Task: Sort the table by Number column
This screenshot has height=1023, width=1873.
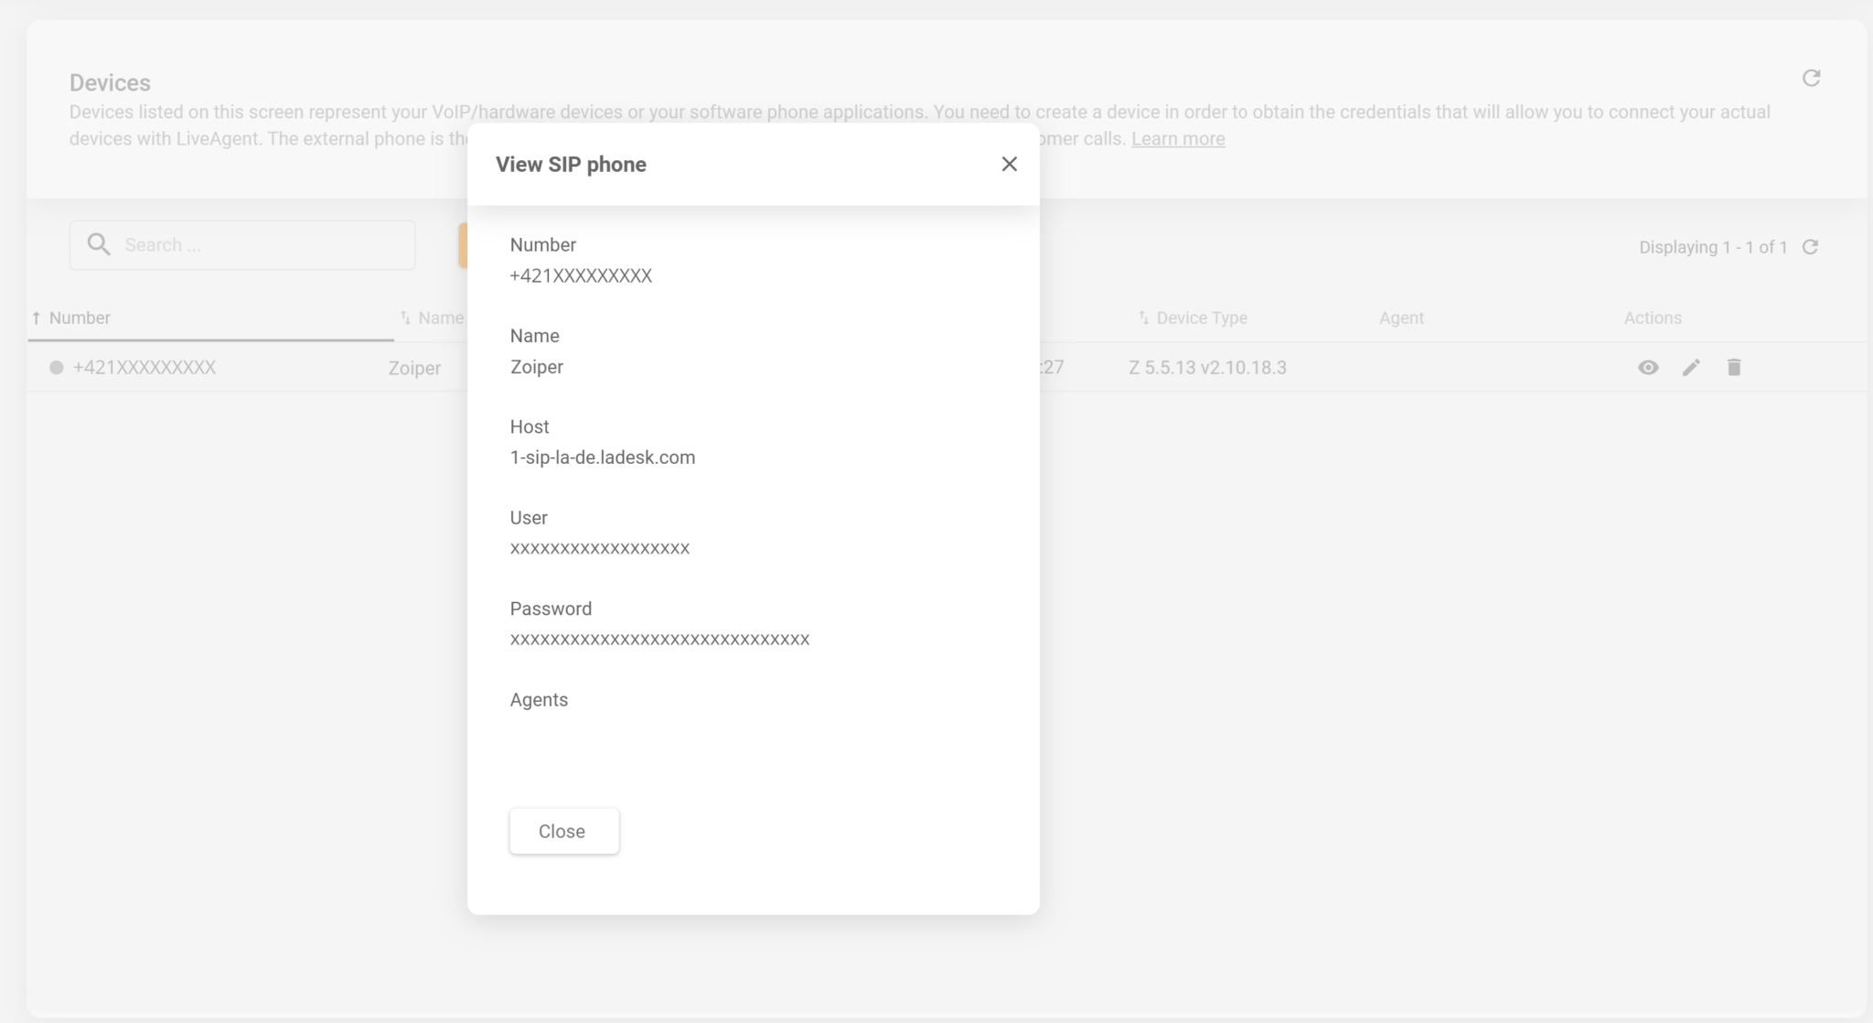Action: [80, 318]
